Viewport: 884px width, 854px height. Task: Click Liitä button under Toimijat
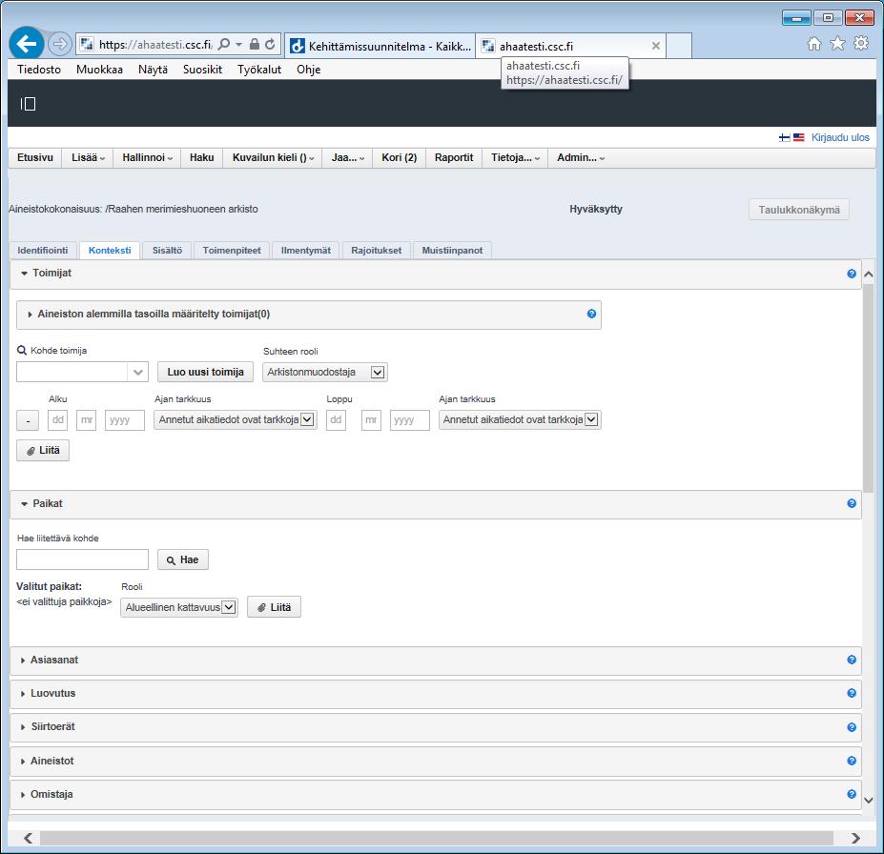43,450
